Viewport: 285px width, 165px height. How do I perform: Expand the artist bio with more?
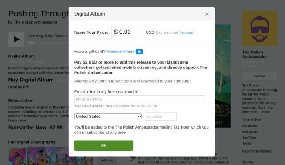point(266,112)
